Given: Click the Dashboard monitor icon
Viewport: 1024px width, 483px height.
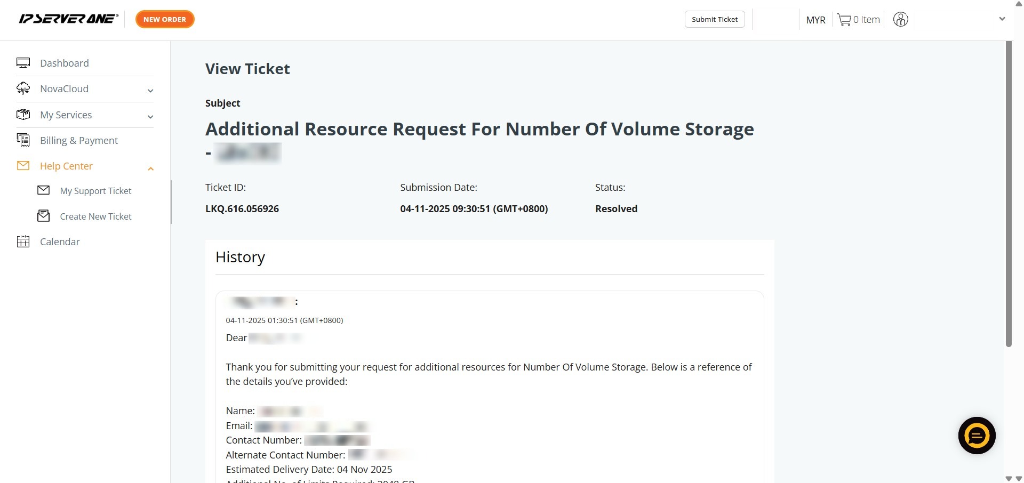Looking at the screenshot, I should 23,63.
